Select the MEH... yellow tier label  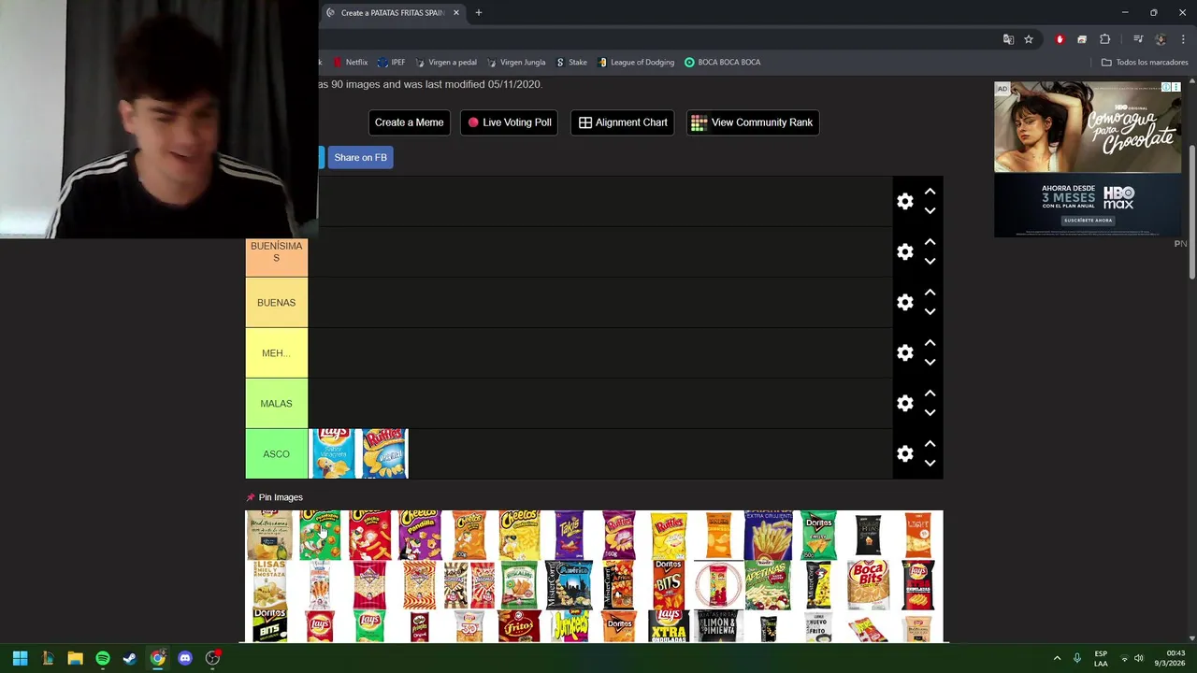tap(276, 353)
